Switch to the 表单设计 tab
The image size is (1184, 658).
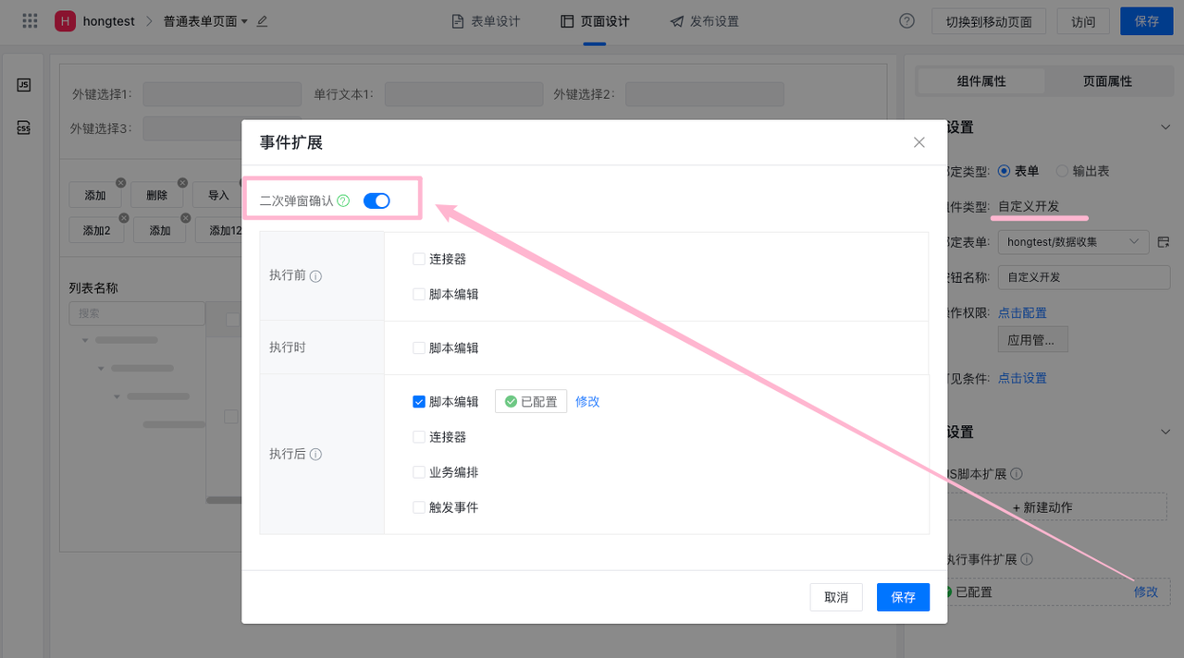click(x=486, y=21)
